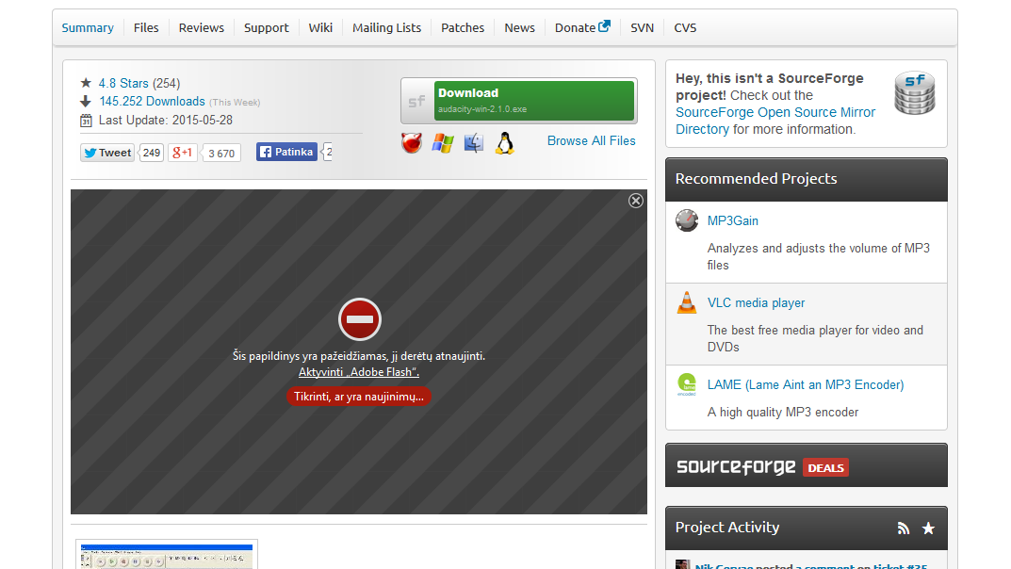The width and height of the screenshot is (1011, 569).
Task: Open the SourceForge Deals banner
Action: click(806, 465)
